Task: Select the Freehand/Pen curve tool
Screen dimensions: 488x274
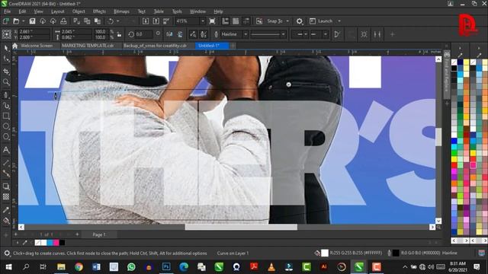Action: 6,95
